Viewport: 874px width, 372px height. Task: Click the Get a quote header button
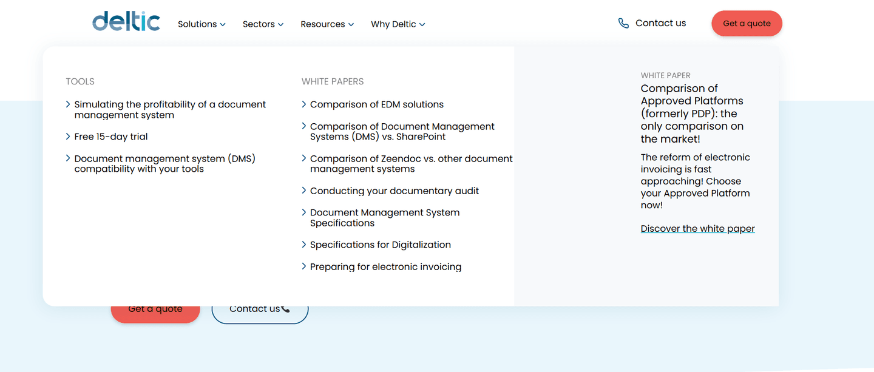coord(747,24)
